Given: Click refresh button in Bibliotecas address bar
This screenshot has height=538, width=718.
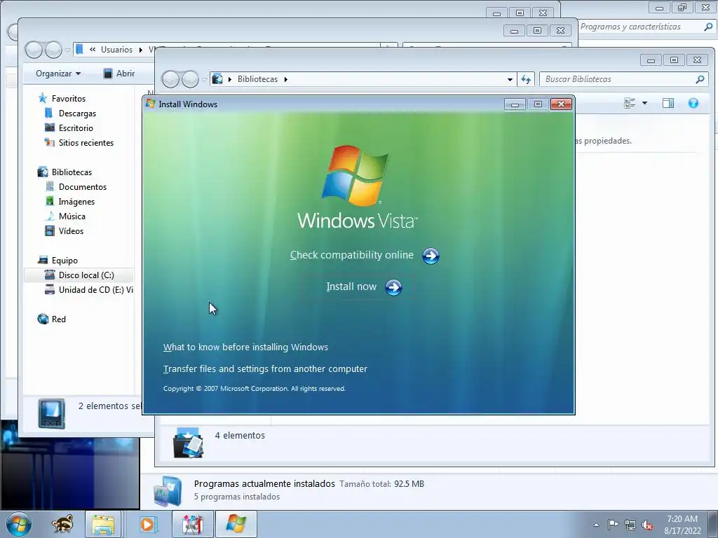Looking at the screenshot, I should [x=526, y=80].
